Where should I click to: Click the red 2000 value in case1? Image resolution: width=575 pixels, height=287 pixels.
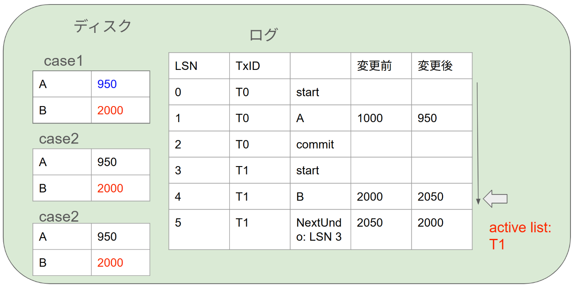[x=110, y=111]
